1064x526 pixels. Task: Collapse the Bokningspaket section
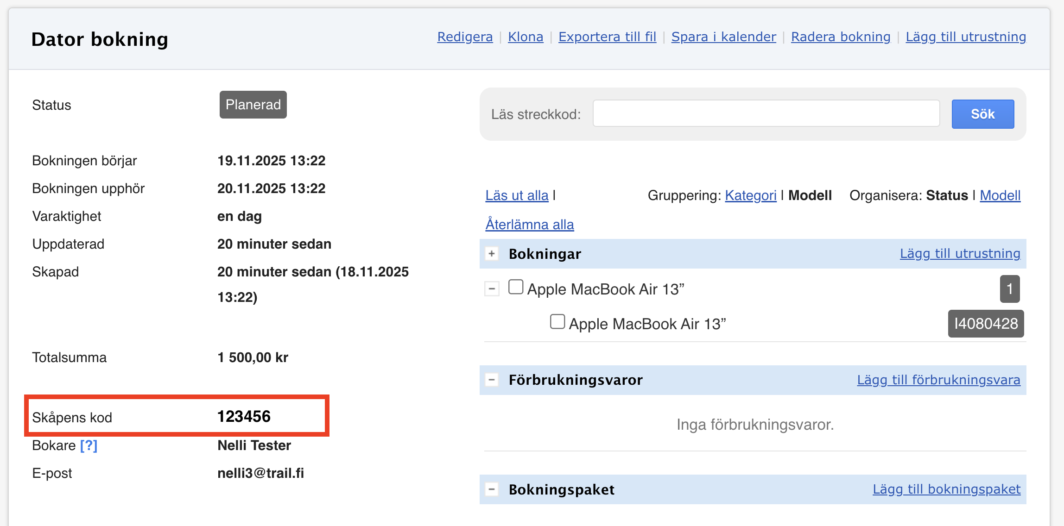(492, 489)
